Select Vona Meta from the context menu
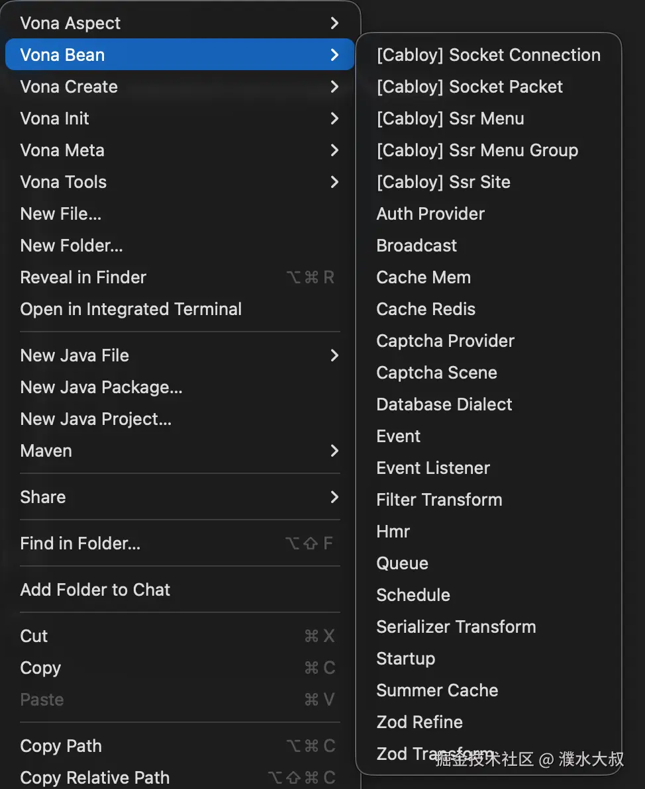This screenshot has width=645, height=789. tap(62, 150)
